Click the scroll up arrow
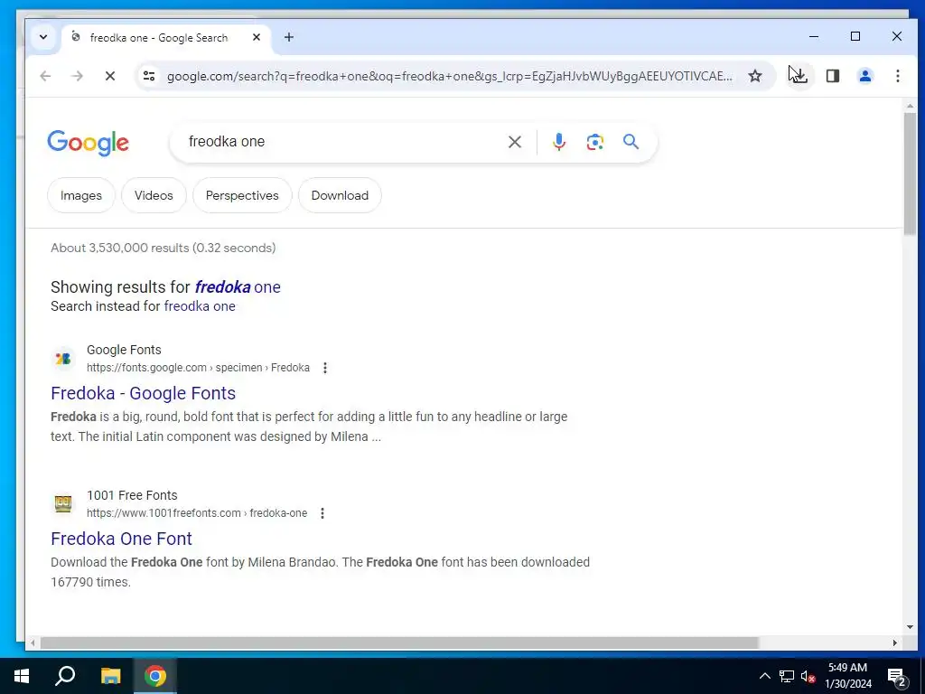The height and width of the screenshot is (694, 925). [909, 107]
